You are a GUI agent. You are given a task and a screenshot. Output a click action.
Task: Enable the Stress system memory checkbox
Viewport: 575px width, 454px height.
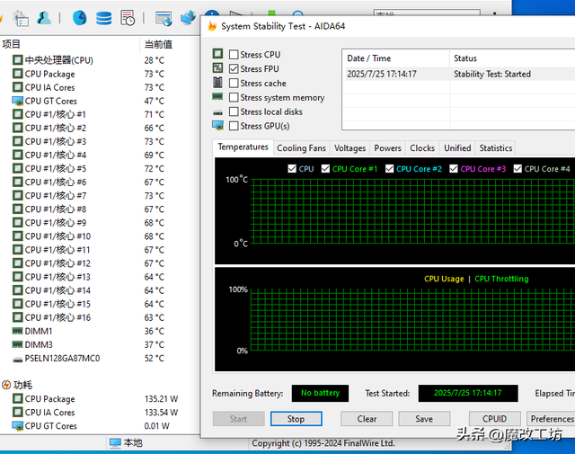[234, 97]
